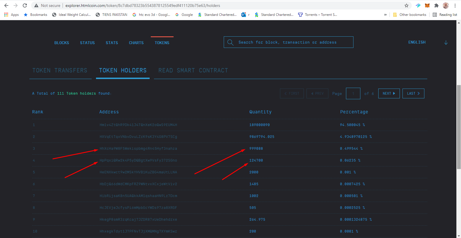Open the Reading list
The height and width of the screenshot is (238, 461).
(445, 15)
